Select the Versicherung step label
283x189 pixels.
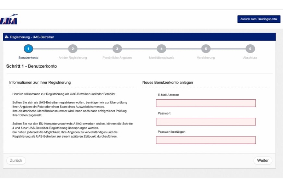206,57
